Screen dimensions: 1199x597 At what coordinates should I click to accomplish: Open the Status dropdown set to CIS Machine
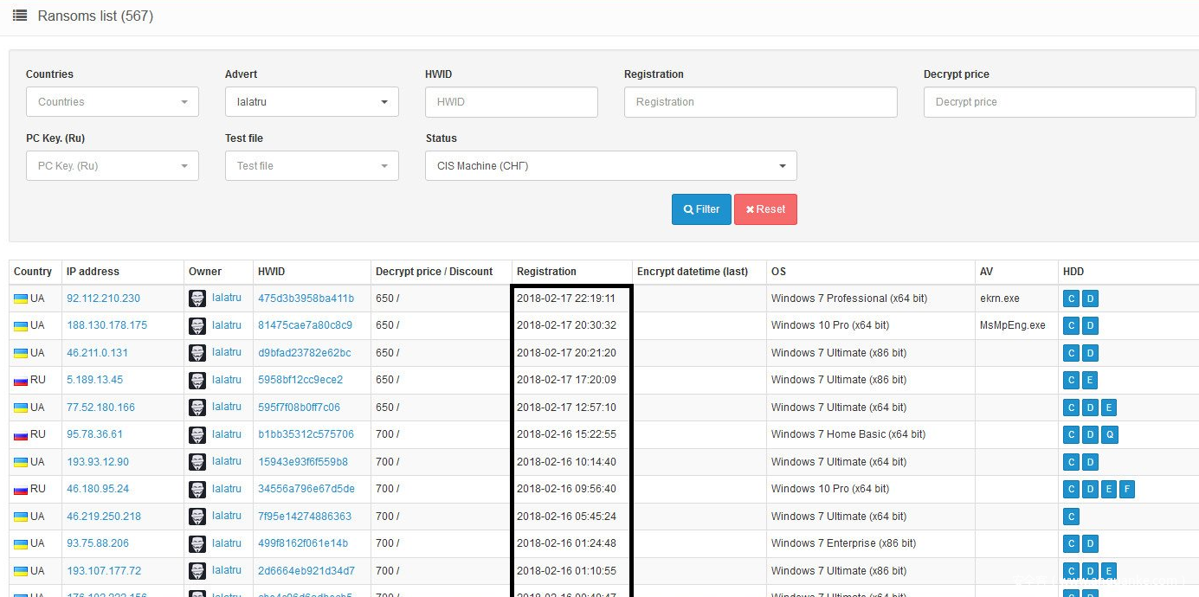point(610,166)
